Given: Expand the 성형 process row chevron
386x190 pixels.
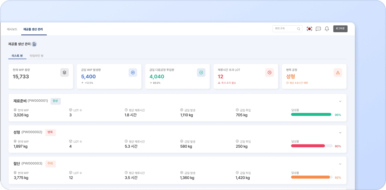Looking at the screenshot, I should (340, 133).
